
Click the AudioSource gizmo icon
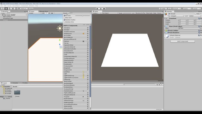click(83, 34)
